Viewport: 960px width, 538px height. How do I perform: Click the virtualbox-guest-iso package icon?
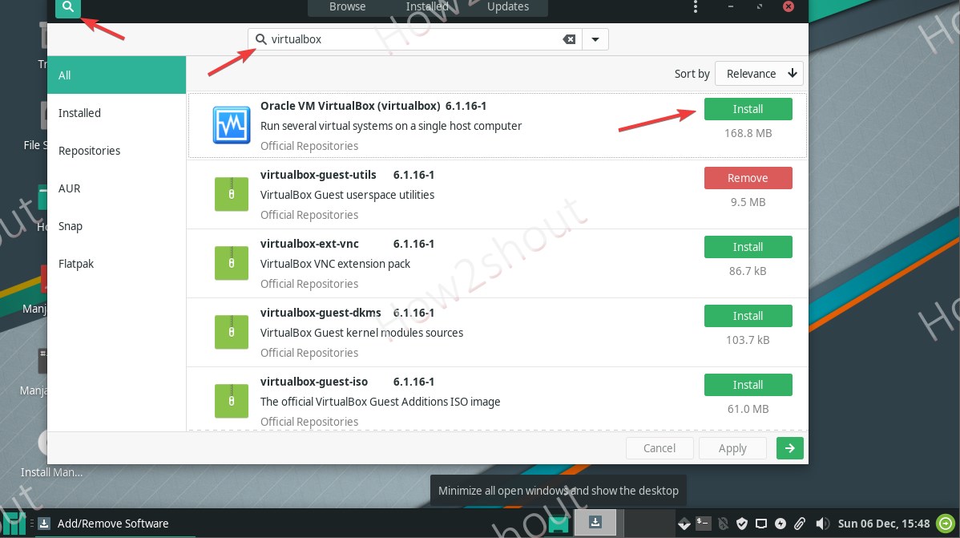tap(232, 401)
